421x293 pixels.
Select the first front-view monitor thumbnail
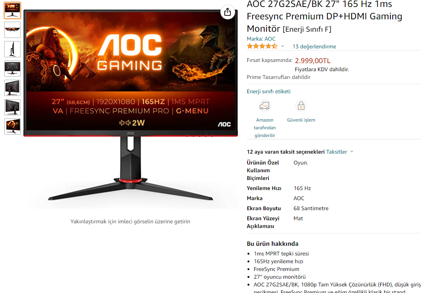click(x=12, y=10)
